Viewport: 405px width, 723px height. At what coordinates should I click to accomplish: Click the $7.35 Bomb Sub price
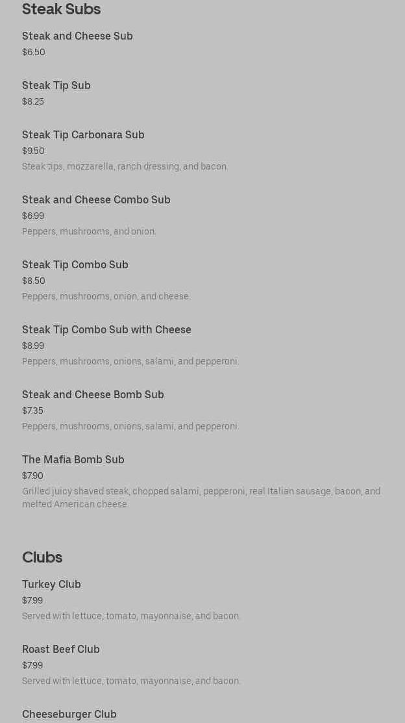pyautogui.click(x=32, y=411)
